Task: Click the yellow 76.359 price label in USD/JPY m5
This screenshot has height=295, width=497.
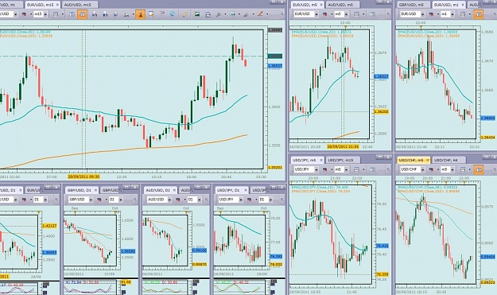Action: point(382,274)
